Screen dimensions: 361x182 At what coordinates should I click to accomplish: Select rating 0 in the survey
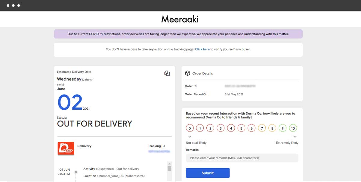click(x=190, y=128)
